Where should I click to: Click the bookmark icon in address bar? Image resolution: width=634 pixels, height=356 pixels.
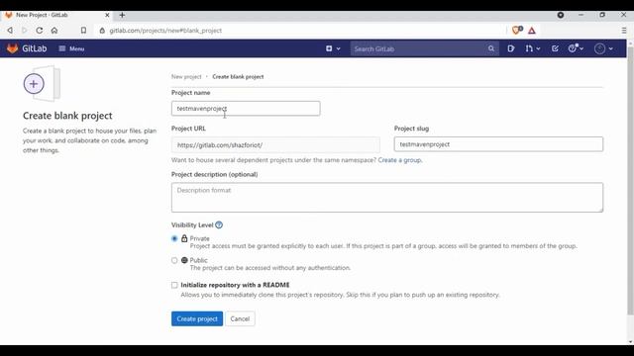(x=83, y=31)
